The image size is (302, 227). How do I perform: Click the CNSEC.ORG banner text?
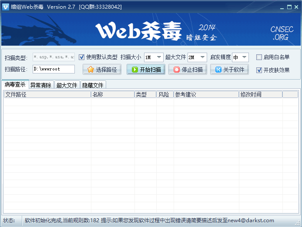[x=282, y=33]
